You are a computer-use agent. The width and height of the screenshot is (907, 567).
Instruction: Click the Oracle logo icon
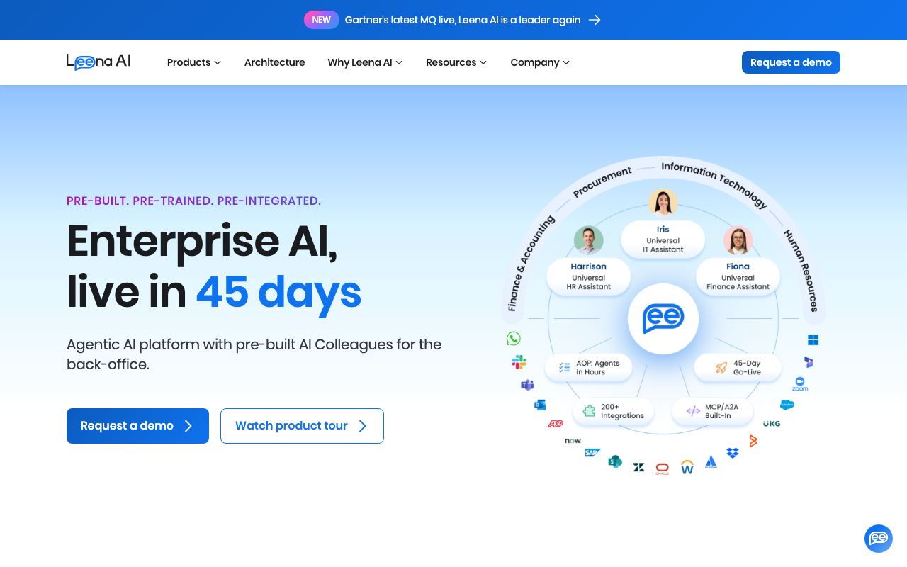tap(663, 469)
